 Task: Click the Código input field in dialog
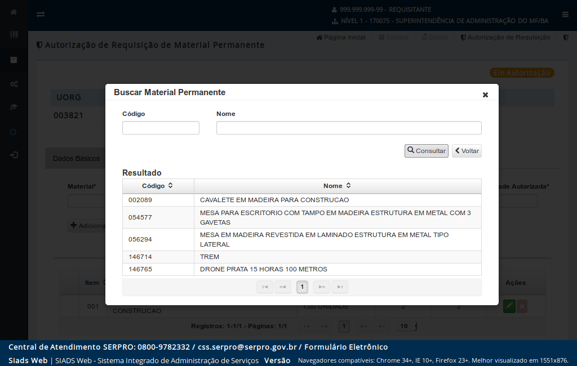tap(161, 128)
